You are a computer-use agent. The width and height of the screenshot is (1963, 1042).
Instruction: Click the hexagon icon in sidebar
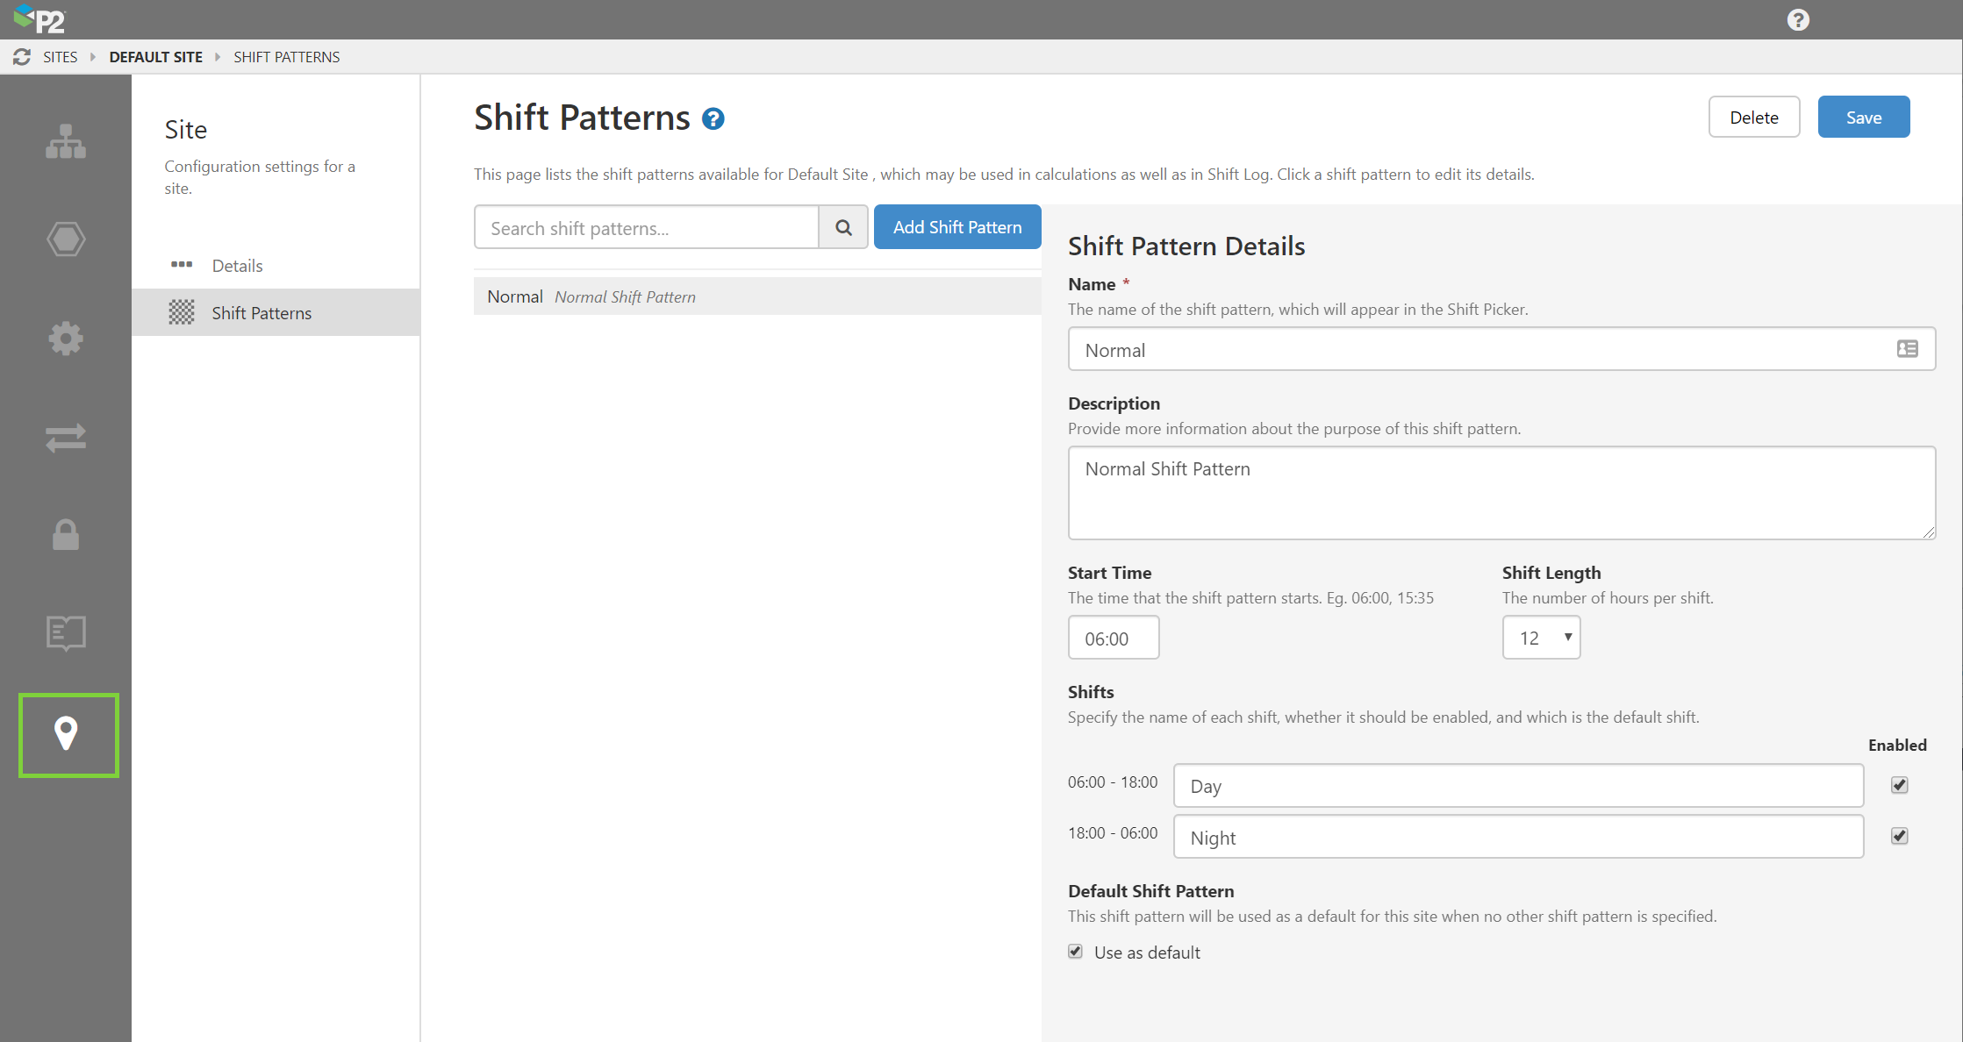(66, 239)
